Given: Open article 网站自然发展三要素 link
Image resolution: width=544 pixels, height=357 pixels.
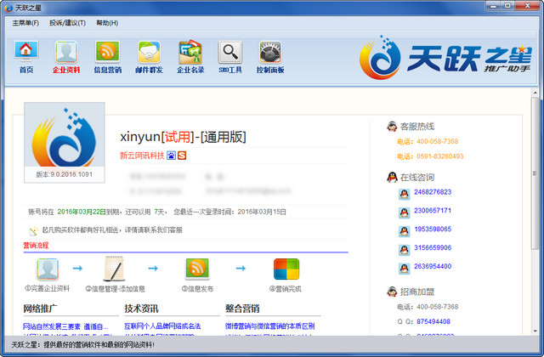Looking at the screenshot, I should [x=65, y=326].
